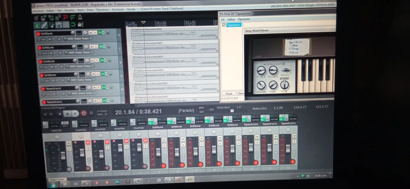Image resolution: width=410 pixels, height=189 pixels.
Task: Toggle the ripple editing toolbar icon
Action: click(x=51, y=25)
